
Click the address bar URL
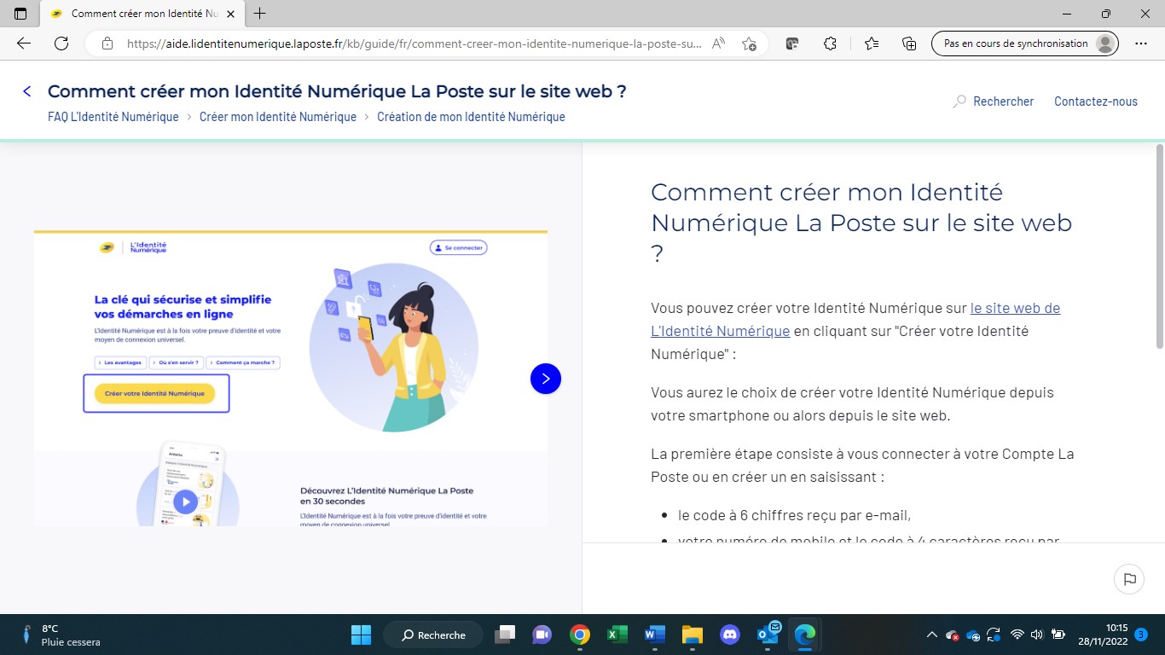[x=414, y=43]
